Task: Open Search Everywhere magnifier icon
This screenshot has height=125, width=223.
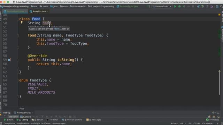Action: (x=221, y=6)
